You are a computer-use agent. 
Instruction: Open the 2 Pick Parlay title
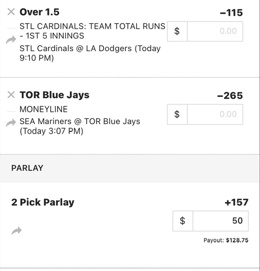43,202
